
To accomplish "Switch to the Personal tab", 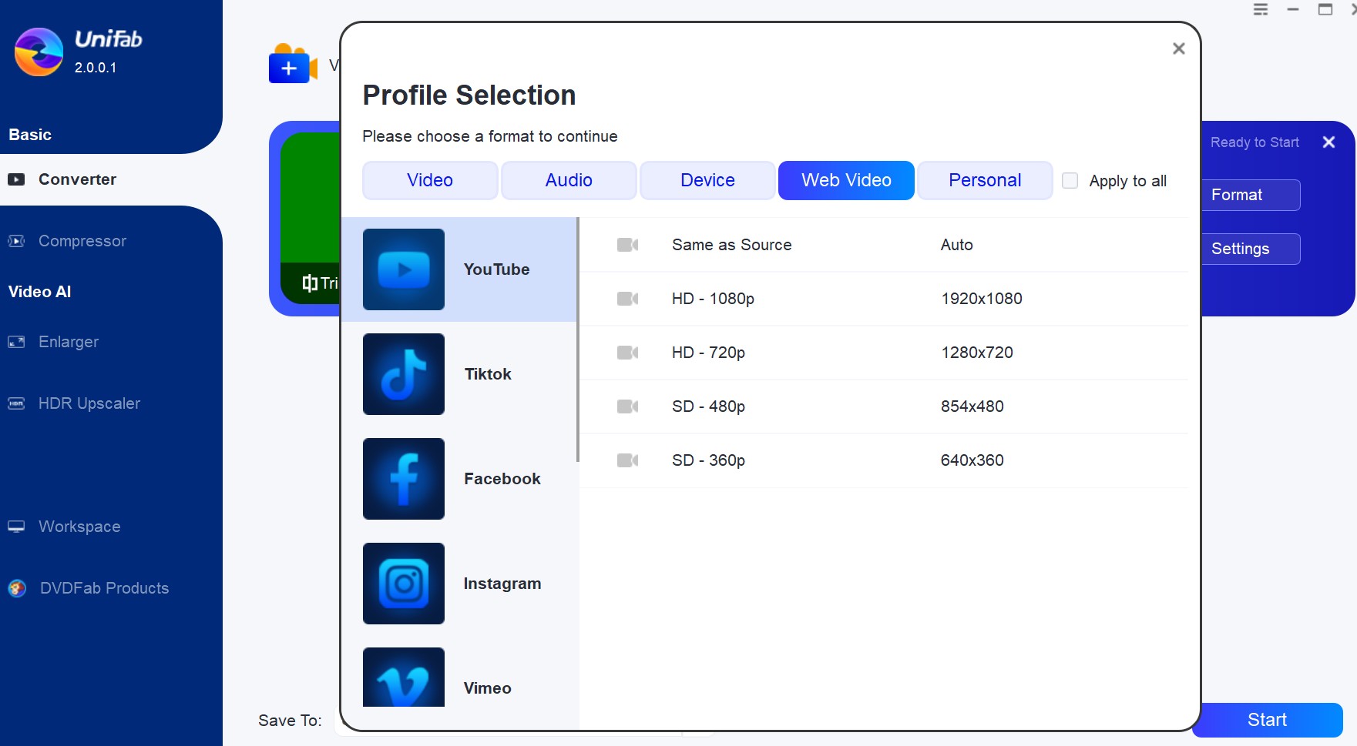I will tap(985, 180).
